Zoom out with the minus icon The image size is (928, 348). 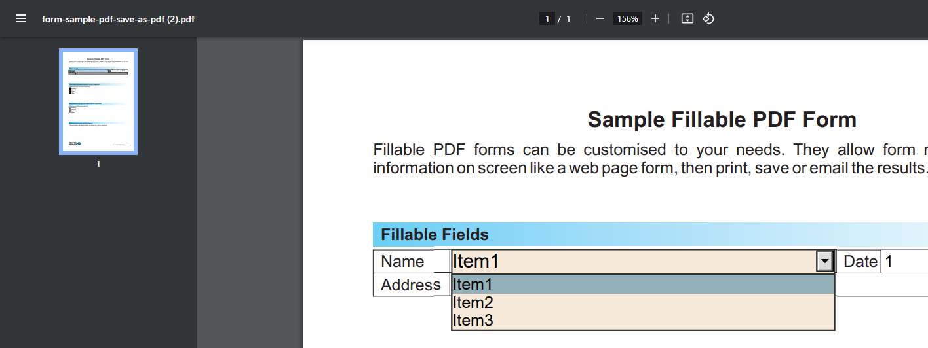pyautogui.click(x=600, y=18)
